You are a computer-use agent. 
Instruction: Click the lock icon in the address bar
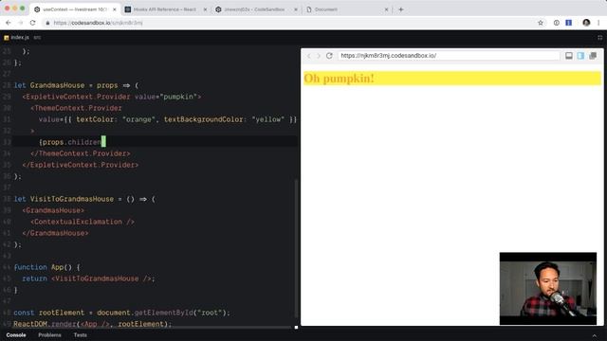[47, 23]
